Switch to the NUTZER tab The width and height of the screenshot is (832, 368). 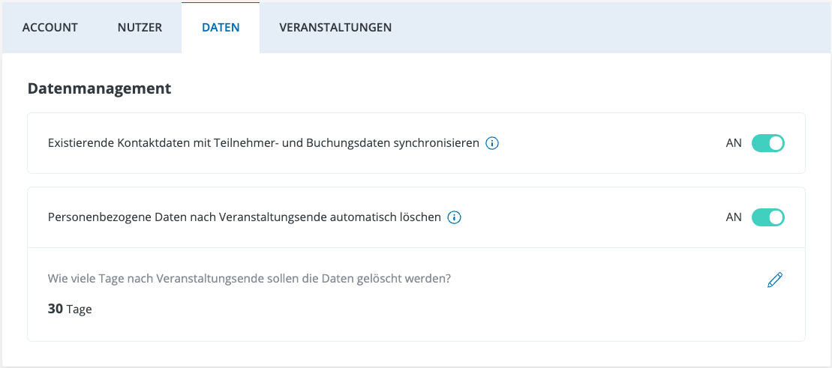tap(140, 28)
